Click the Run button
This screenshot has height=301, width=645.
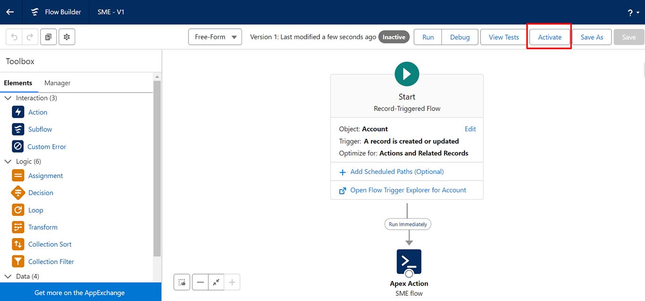428,37
